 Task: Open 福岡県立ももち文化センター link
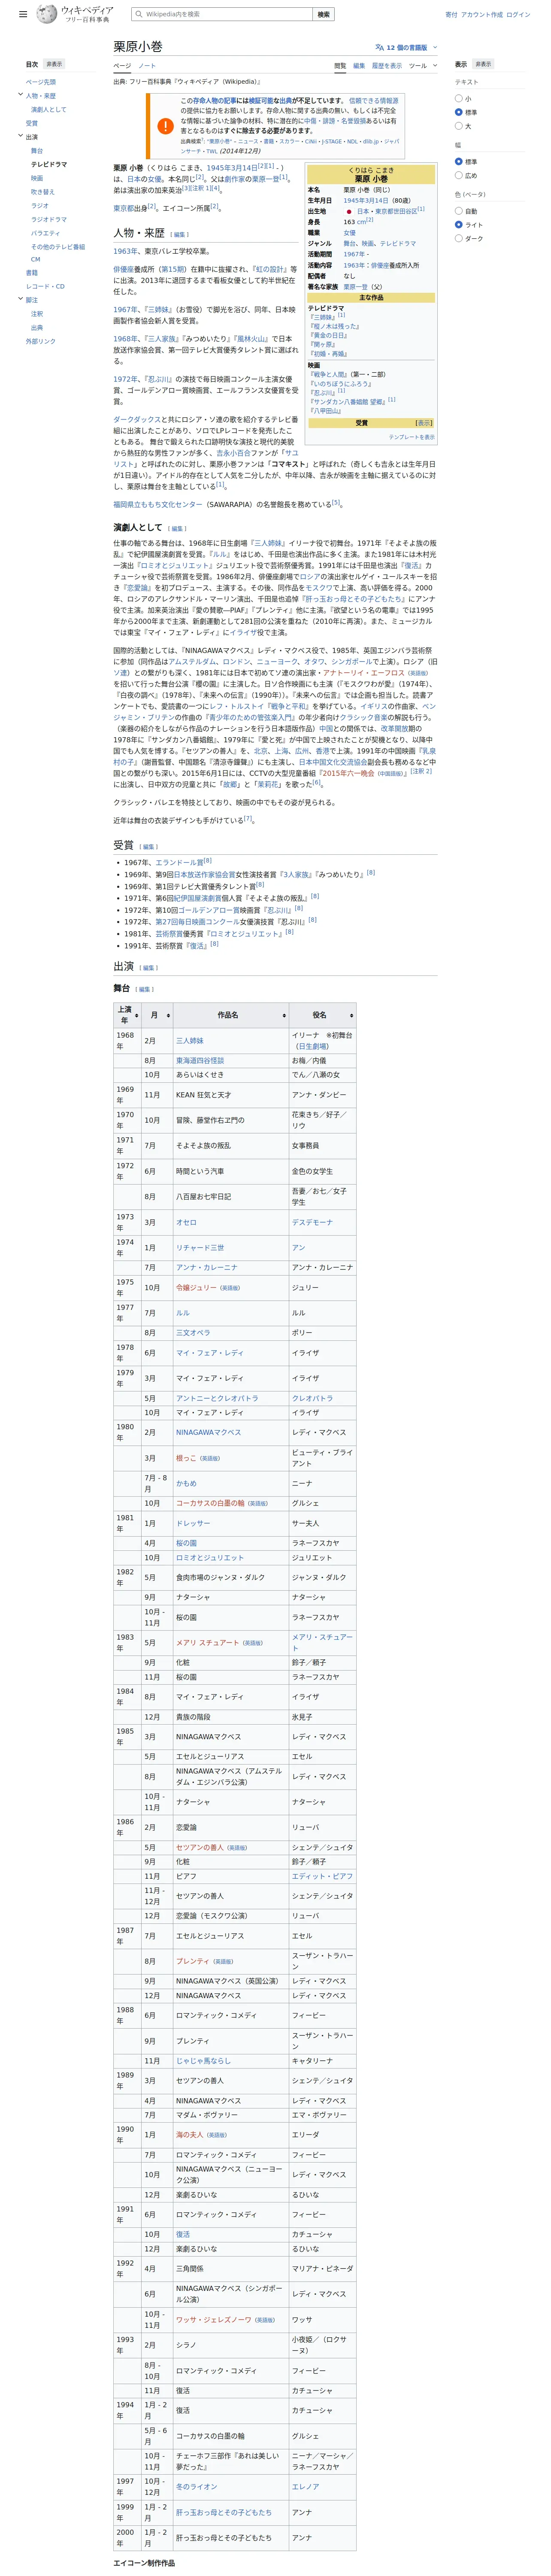[x=157, y=505]
